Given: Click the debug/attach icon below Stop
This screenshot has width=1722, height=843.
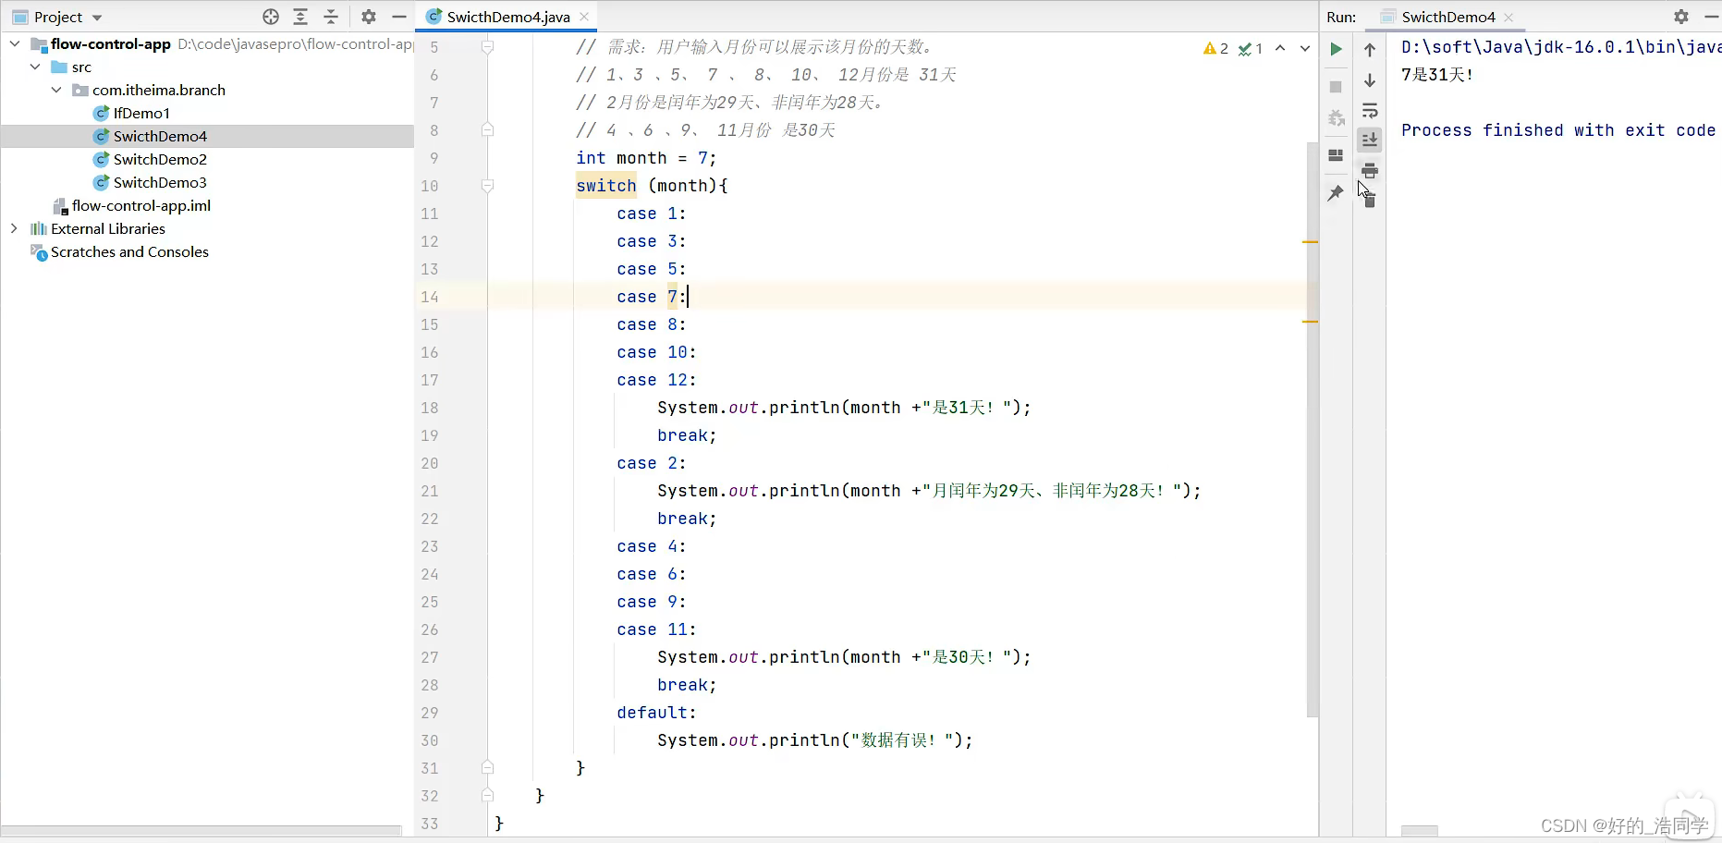Looking at the screenshot, I should (x=1336, y=118).
